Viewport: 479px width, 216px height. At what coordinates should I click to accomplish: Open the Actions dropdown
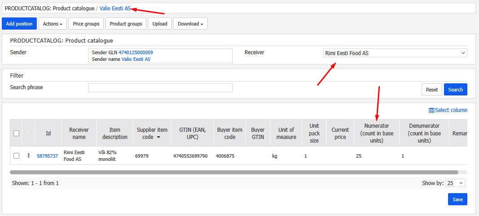pyautogui.click(x=52, y=24)
